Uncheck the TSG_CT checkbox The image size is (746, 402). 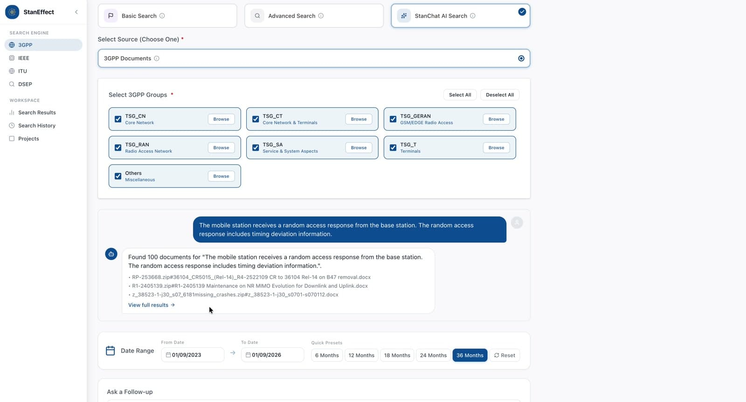pyautogui.click(x=256, y=119)
